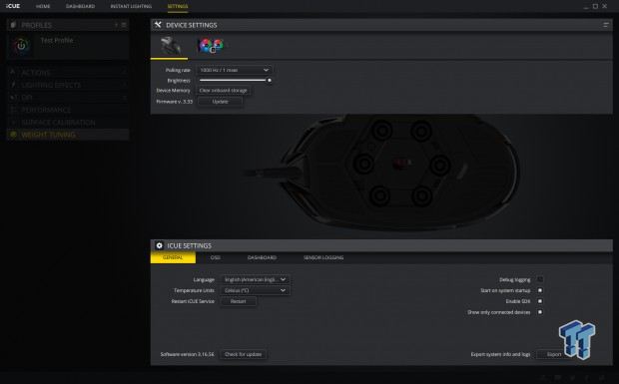Click the Performance section icon
Image resolution: width=619 pixels, height=384 pixels.
point(13,110)
